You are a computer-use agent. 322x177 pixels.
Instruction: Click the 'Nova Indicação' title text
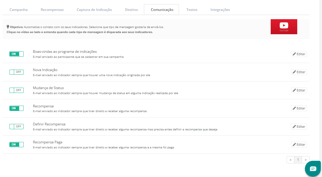[45, 70]
